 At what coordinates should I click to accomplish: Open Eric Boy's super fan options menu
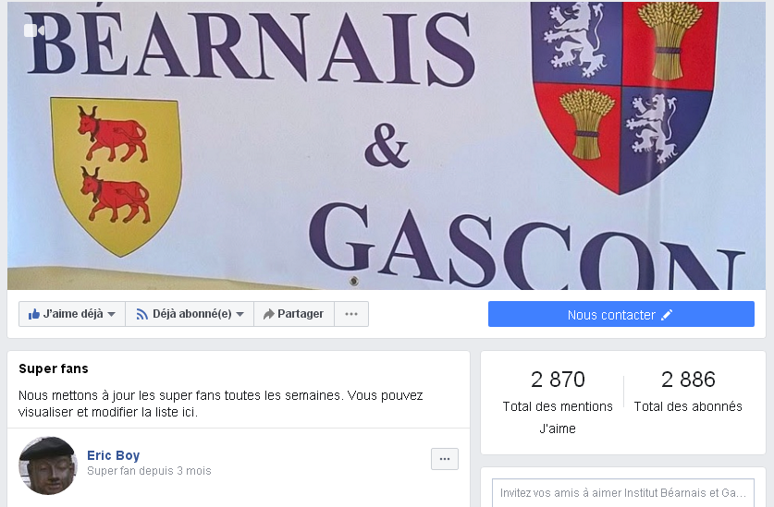(x=445, y=459)
